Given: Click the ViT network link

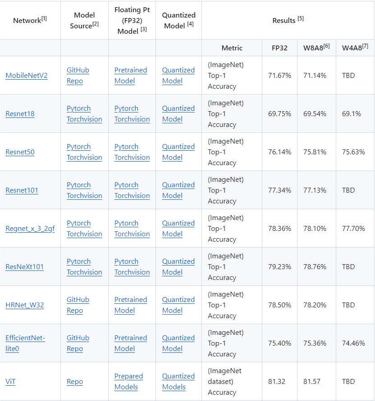Looking at the screenshot, I should (10, 382).
